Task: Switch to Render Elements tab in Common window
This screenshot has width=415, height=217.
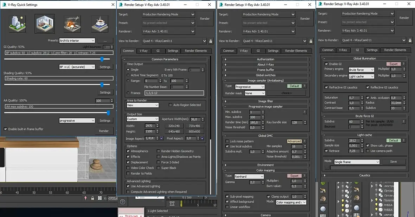Action: [x=196, y=51]
